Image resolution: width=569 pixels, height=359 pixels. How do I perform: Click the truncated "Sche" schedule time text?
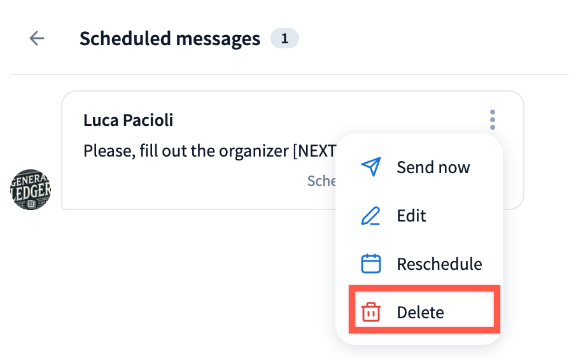[x=321, y=181]
